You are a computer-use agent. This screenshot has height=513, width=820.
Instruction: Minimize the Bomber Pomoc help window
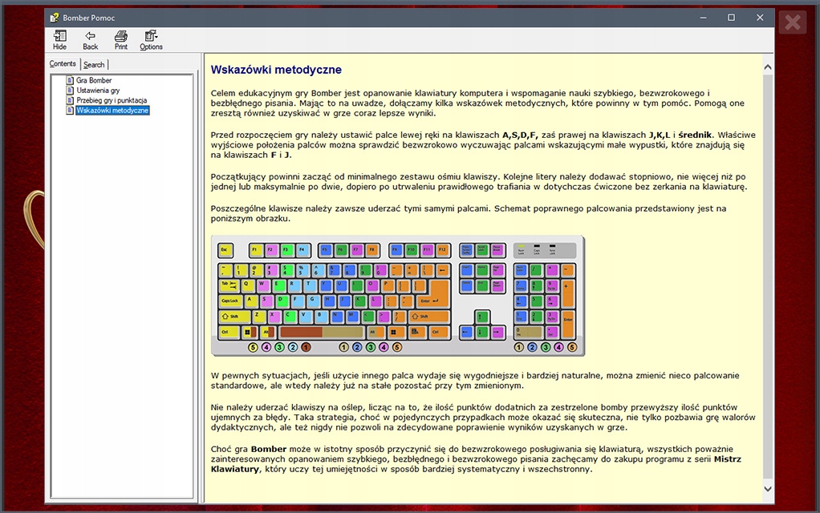coord(702,17)
